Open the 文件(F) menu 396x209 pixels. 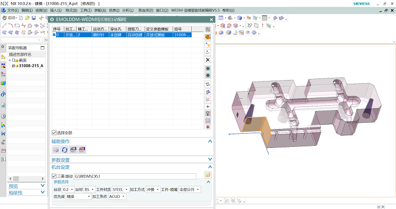13,11
